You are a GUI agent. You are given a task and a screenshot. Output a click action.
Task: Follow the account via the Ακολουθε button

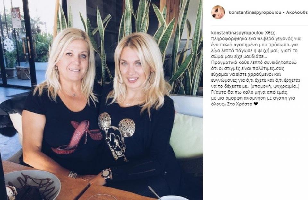click(x=297, y=13)
